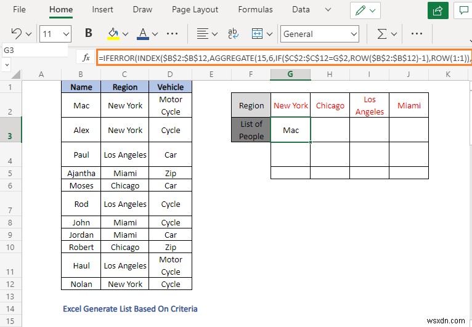Expand the AutoSum dropdown arrow
The width and height of the screenshot is (472, 327).
(394, 34)
